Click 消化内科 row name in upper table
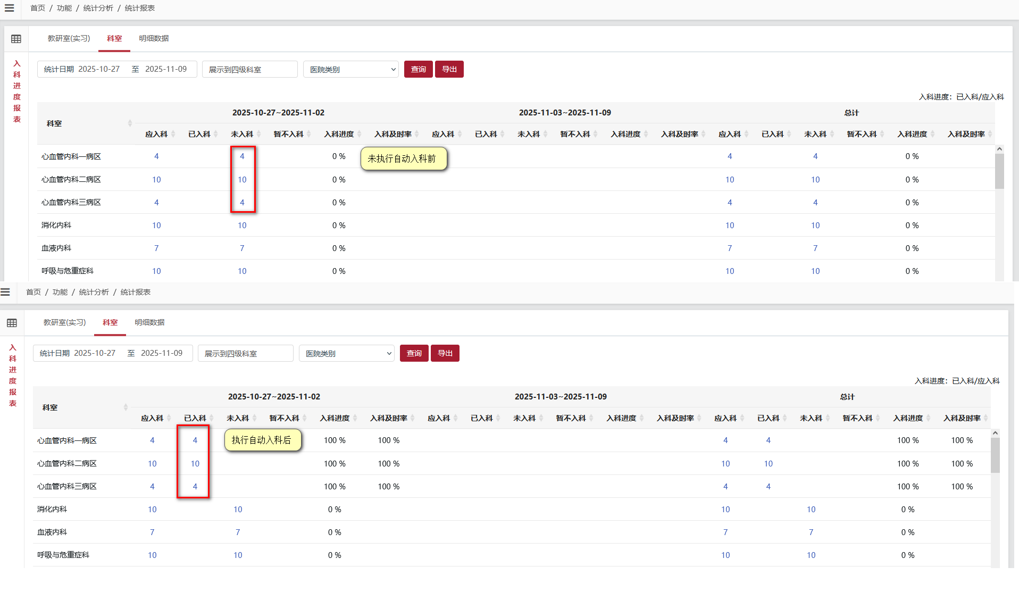This screenshot has width=1019, height=592. pos(56,225)
